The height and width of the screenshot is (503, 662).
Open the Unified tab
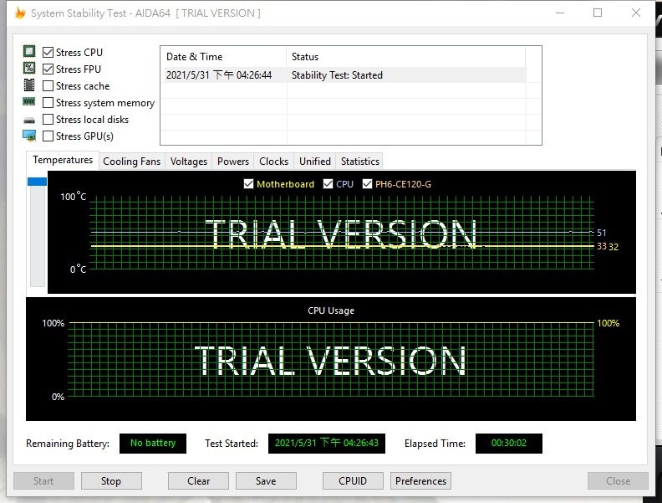click(x=315, y=162)
